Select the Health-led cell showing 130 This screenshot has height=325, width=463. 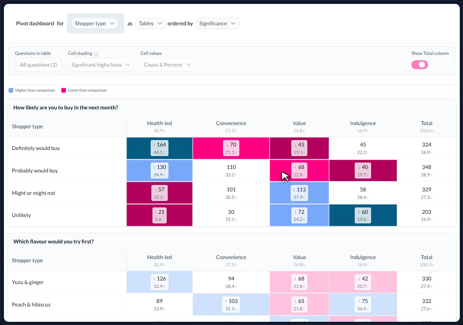tap(160, 171)
